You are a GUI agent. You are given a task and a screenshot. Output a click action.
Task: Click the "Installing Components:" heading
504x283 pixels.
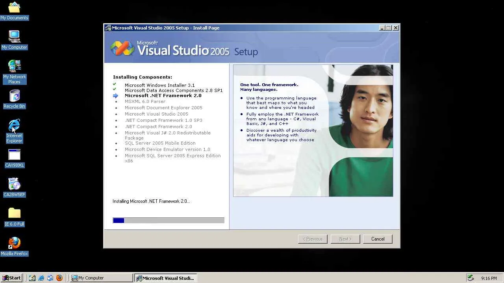tap(143, 77)
